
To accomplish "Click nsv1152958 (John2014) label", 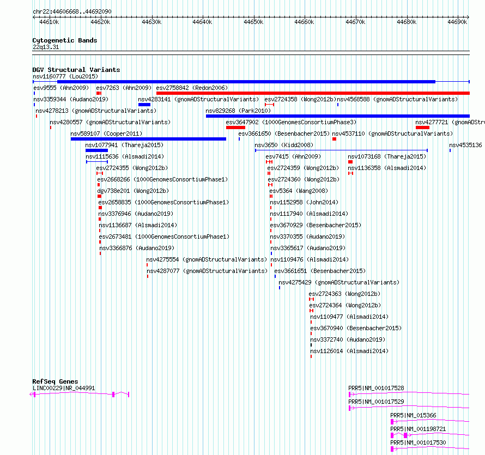I will 304,202.
